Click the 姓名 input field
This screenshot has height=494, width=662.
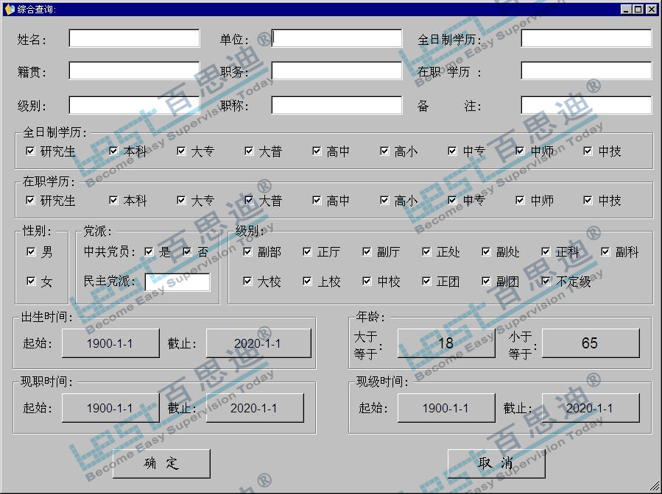click(x=134, y=38)
